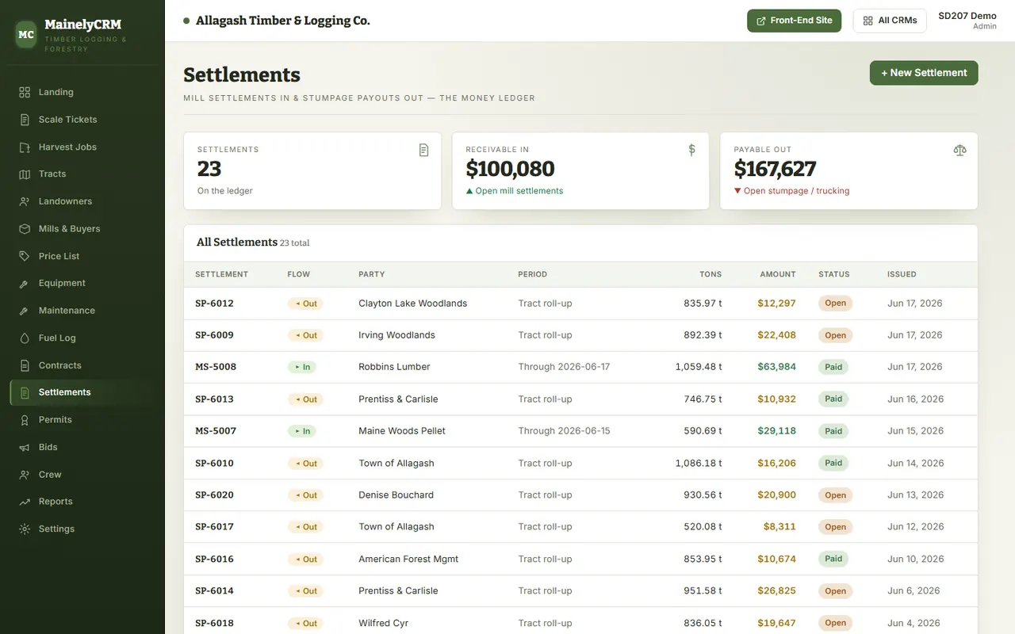Image resolution: width=1015 pixels, height=634 pixels.
Task: Click amount $19,647 for SP-6018
Action: [x=776, y=623]
